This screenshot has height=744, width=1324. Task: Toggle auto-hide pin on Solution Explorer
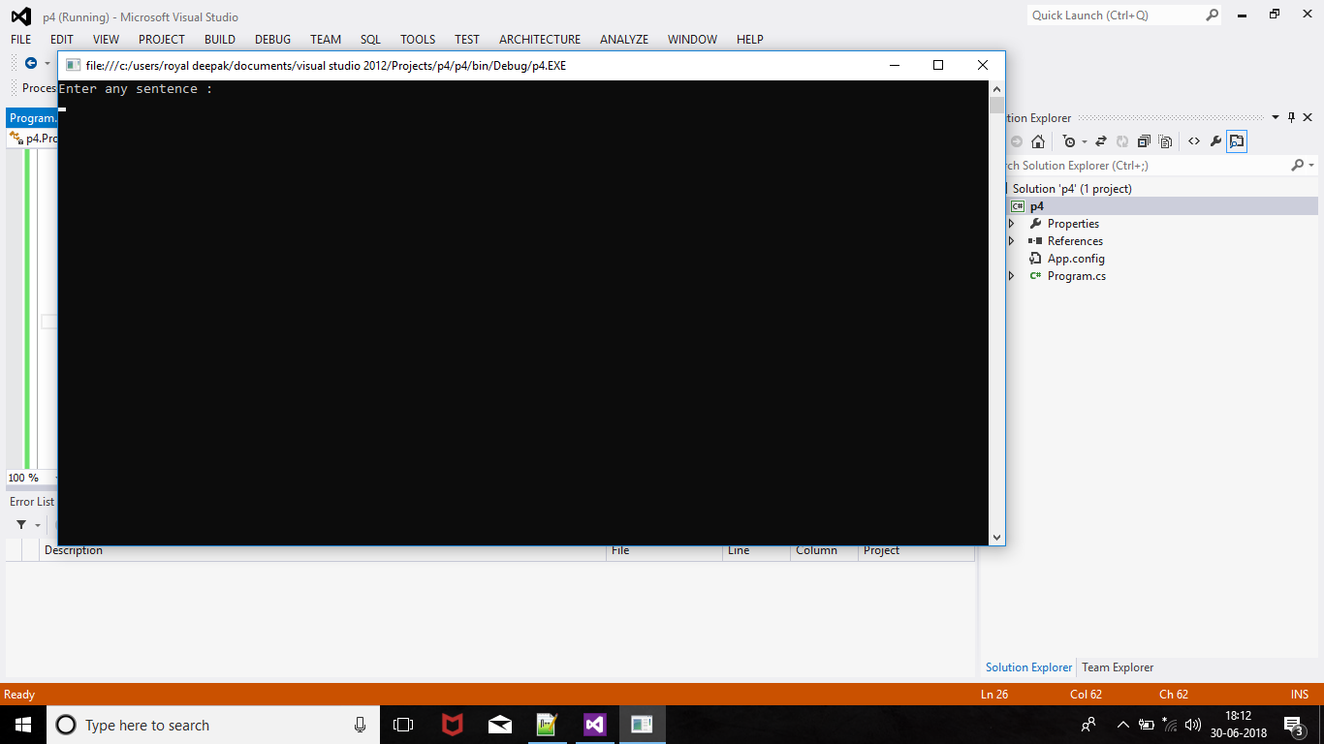1291,117
